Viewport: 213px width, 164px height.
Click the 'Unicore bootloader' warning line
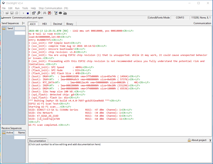(x=57, y=49)
